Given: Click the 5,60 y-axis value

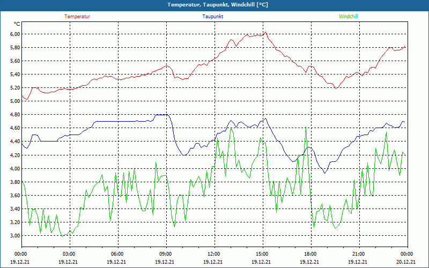Looking at the screenshot, I should click(15, 61).
